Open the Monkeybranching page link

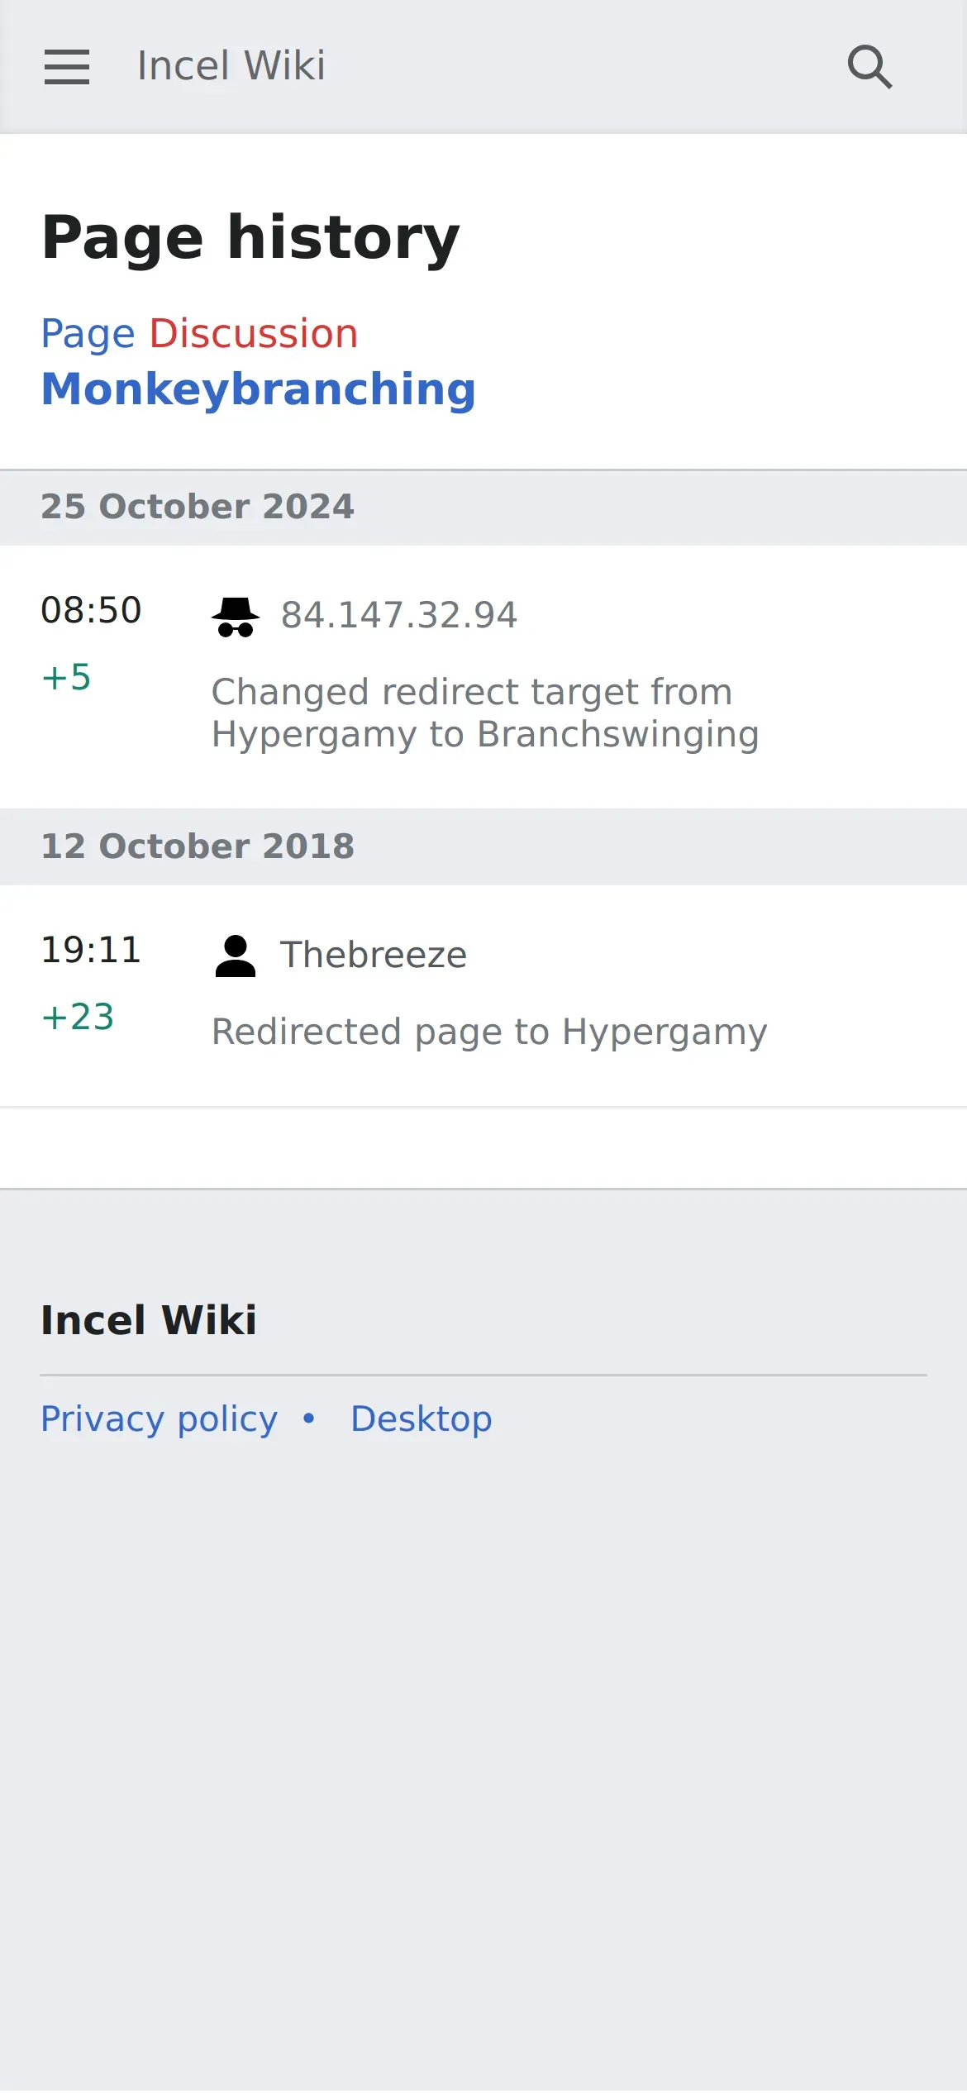[x=259, y=389]
